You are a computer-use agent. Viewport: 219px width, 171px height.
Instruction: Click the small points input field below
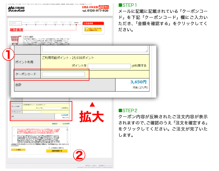click(52, 108)
